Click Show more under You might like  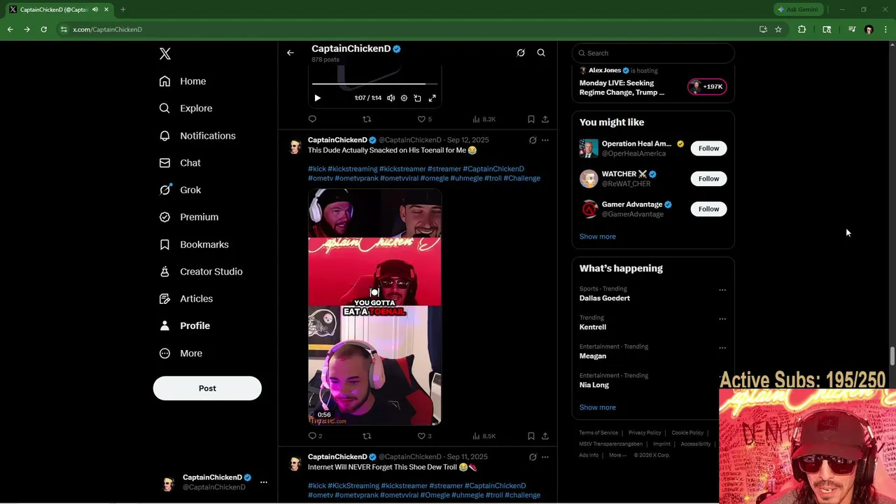point(597,237)
